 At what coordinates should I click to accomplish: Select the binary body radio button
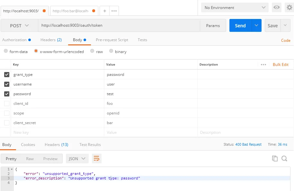click(111, 51)
